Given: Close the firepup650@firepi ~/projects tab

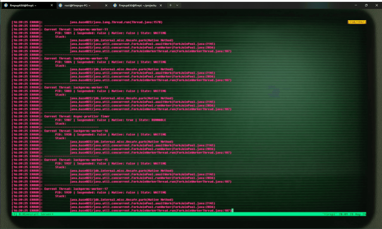Looking at the screenshot, I should coord(161,5).
